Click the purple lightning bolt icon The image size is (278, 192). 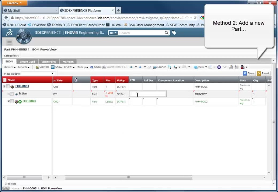point(219,67)
